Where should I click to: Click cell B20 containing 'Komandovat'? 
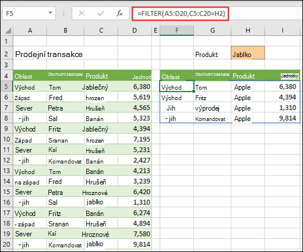click(65, 244)
